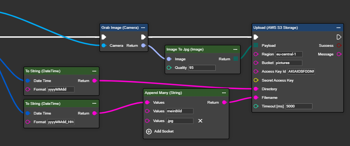This screenshot has height=146, width=350.
Task: Select the Payload grid socket on Upload
Action: pos(256,45)
